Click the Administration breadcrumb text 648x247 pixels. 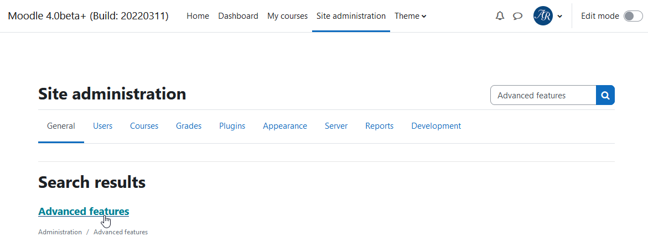pos(60,232)
